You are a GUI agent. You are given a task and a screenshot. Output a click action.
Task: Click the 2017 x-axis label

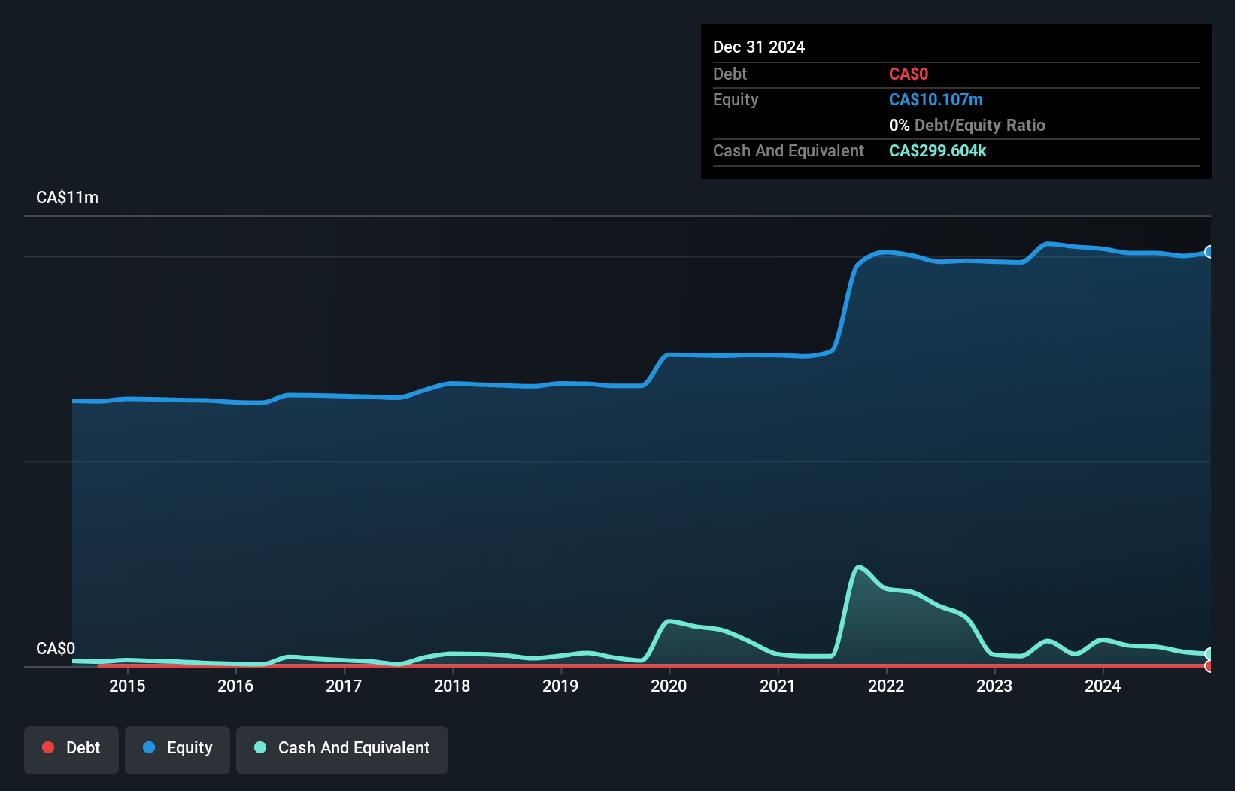(344, 686)
